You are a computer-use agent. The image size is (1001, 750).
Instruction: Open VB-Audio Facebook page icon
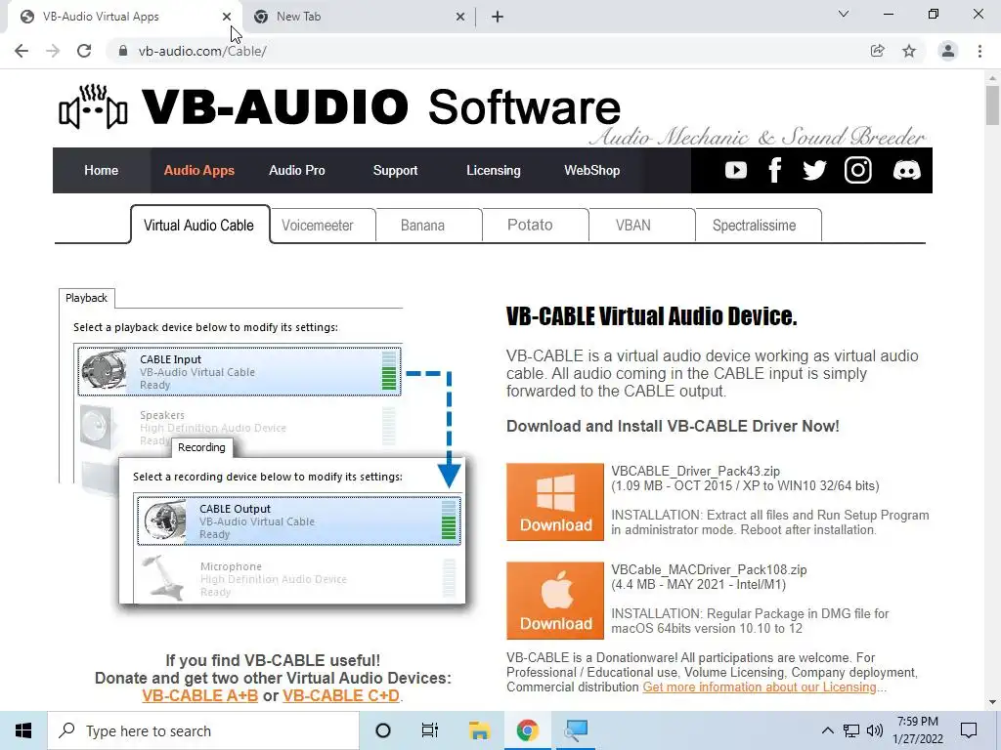tap(774, 170)
